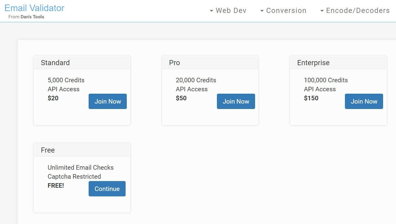The width and height of the screenshot is (396, 224).
Task: Select Join Now for the Enterprise plan
Action: (364, 101)
